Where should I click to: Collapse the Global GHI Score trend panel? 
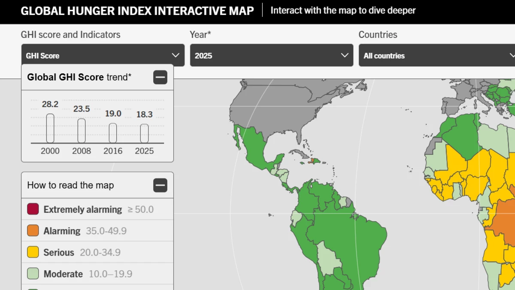point(160,77)
